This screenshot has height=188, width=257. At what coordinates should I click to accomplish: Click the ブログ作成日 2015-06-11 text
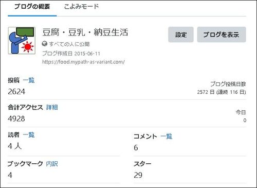point(71,54)
